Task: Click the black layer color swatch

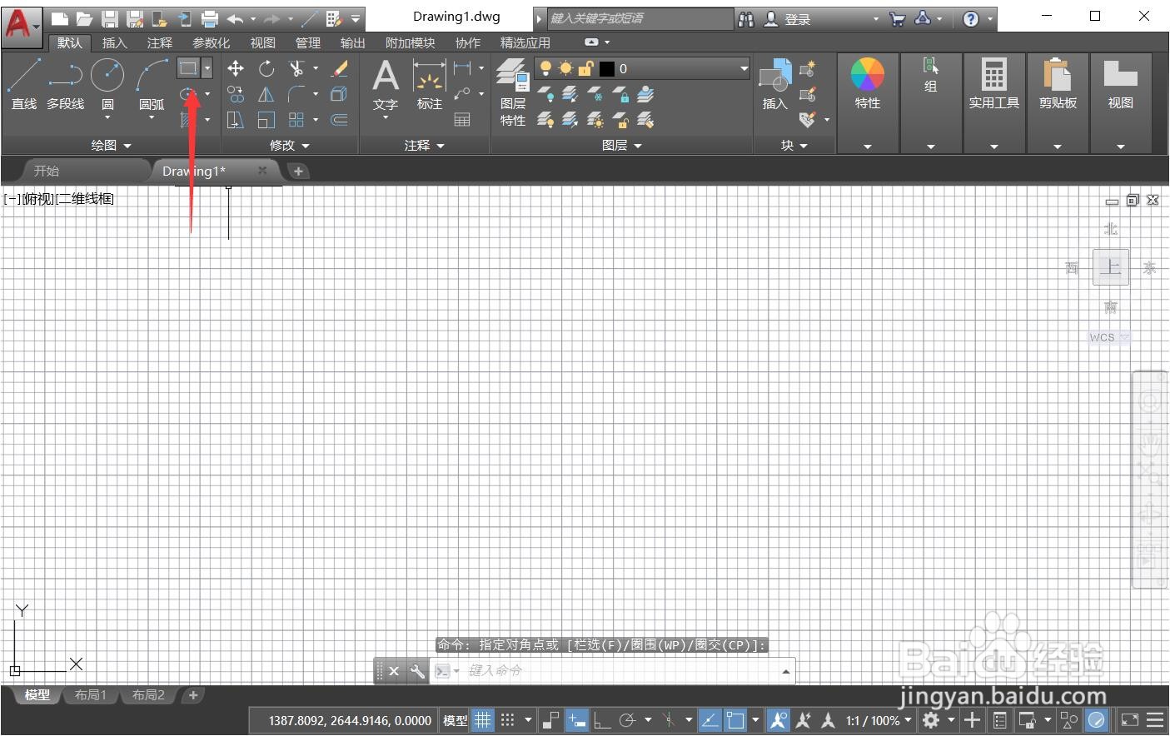Action: (607, 68)
